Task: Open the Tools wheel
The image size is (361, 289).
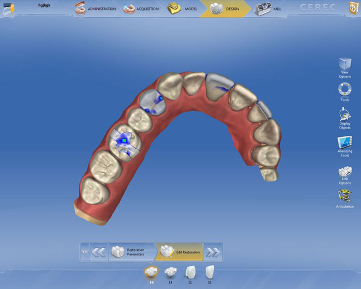Action: 345,92
